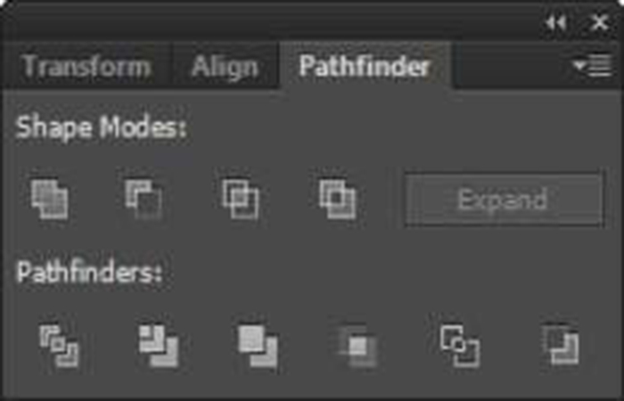Image resolution: width=624 pixels, height=401 pixels.
Task: Apply the Trim pathfinder
Action: [x=159, y=346]
